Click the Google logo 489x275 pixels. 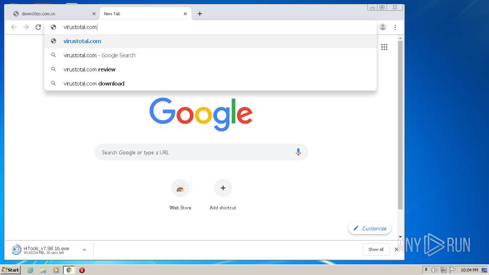point(201,114)
